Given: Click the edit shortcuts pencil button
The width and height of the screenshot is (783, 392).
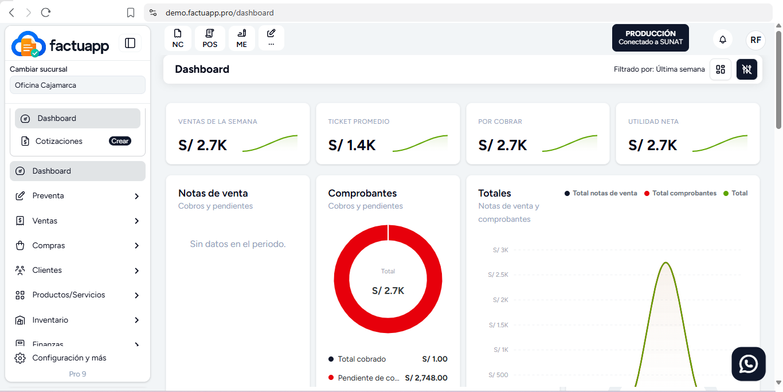Looking at the screenshot, I should pyautogui.click(x=271, y=38).
